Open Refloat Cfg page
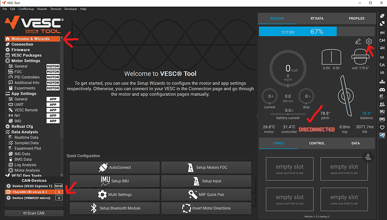The width and height of the screenshot is (387, 220). click(x=33, y=127)
